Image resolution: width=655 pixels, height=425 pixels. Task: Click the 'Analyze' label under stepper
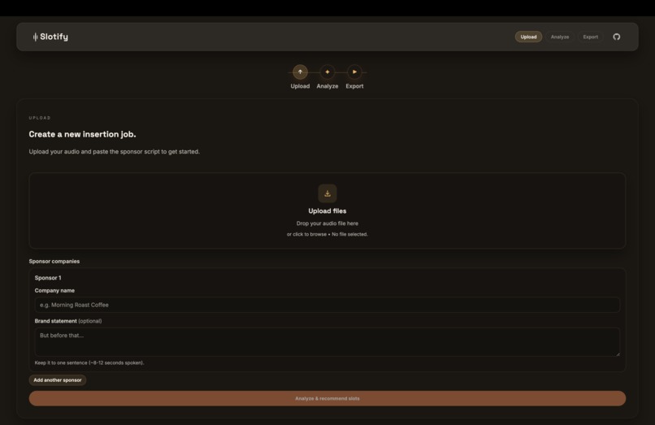click(327, 86)
